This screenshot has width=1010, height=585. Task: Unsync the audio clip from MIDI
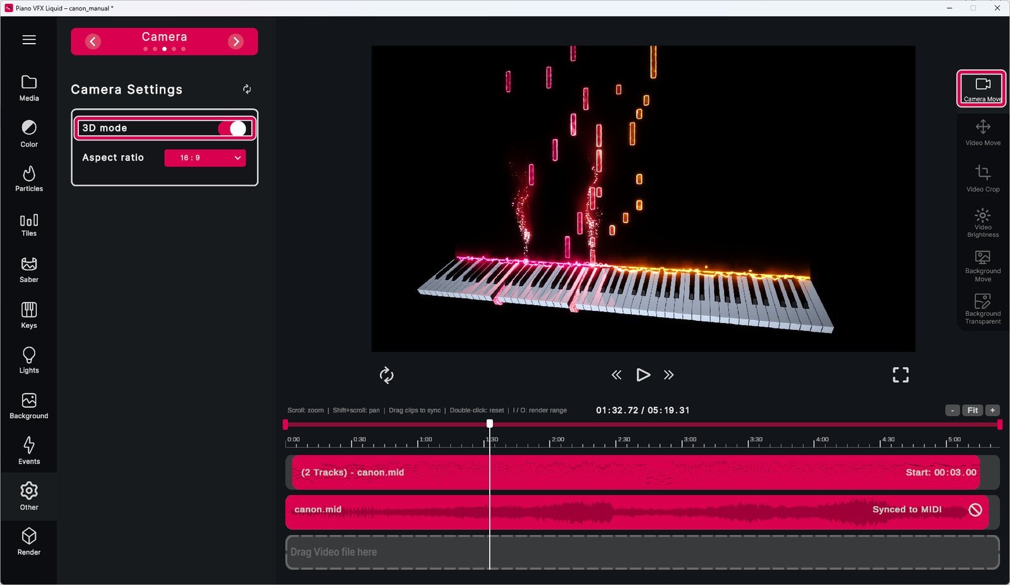pyautogui.click(x=975, y=510)
